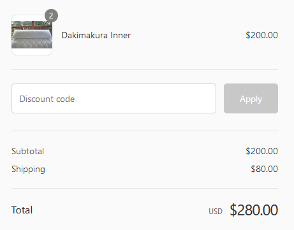
Task: Click the white pillow in product photo
Action: click(x=32, y=34)
